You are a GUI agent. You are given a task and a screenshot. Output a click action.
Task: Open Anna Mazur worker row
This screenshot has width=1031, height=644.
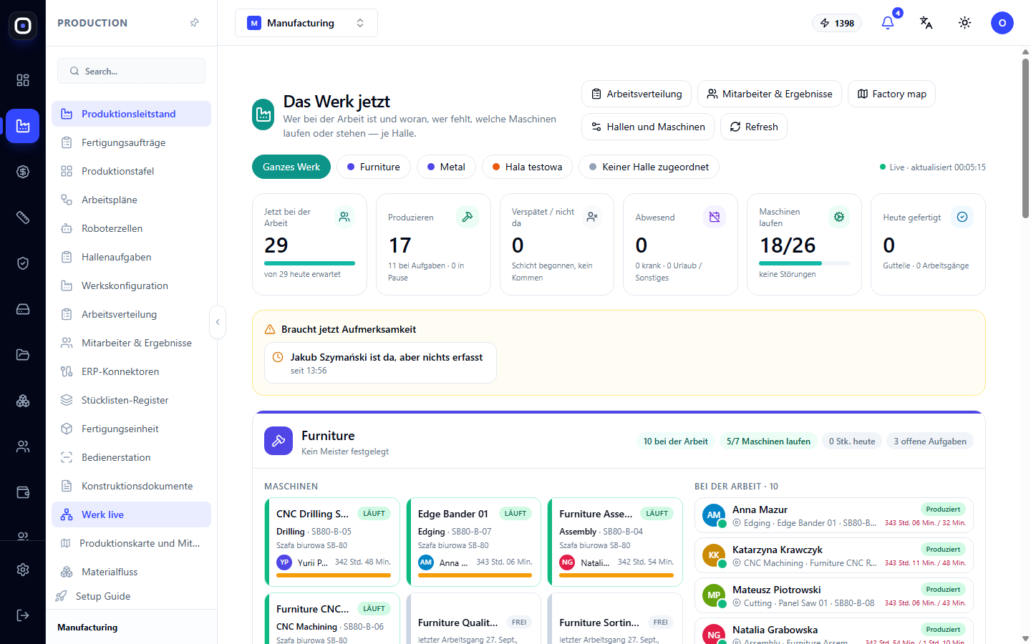click(x=833, y=515)
